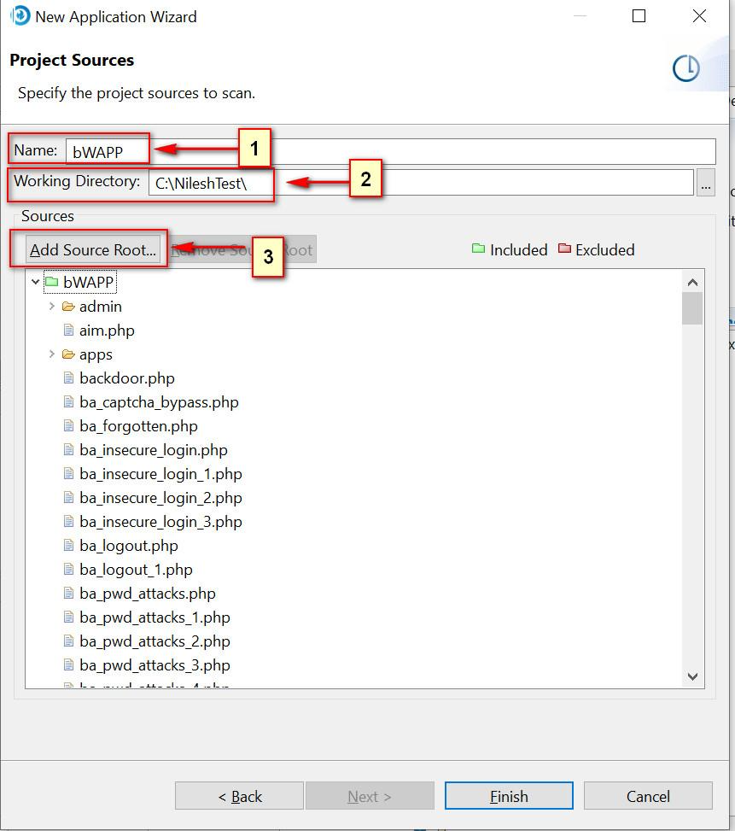Click the Finish button
Screen dimensions: 735x831
pyautogui.click(x=508, y=795)
